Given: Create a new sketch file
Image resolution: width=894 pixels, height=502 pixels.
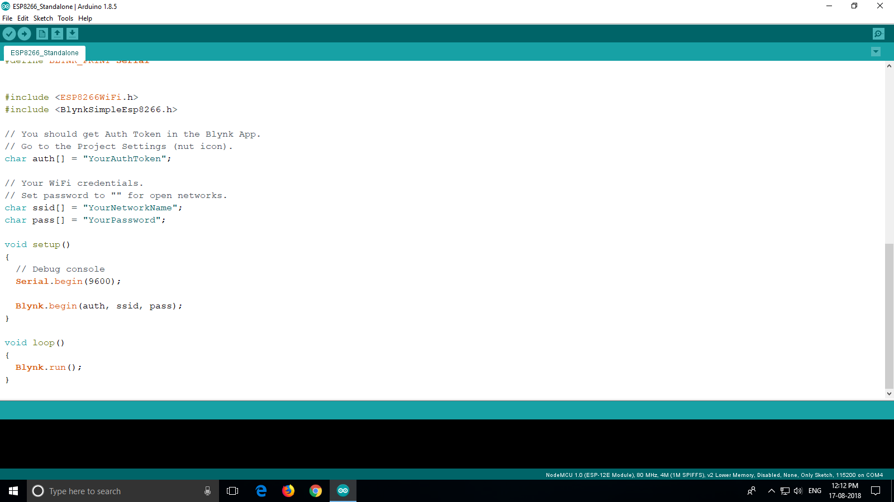Looking at the screenshot, I should click(42, 34).
